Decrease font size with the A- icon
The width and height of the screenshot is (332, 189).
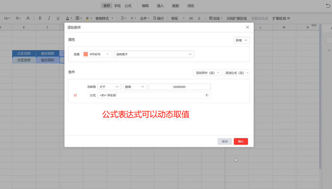tap(28, 18)
